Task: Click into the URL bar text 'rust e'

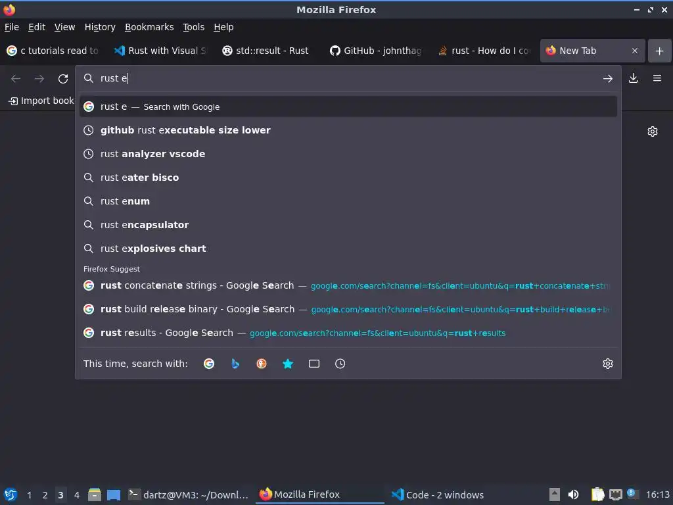Action: pos(114,79)
